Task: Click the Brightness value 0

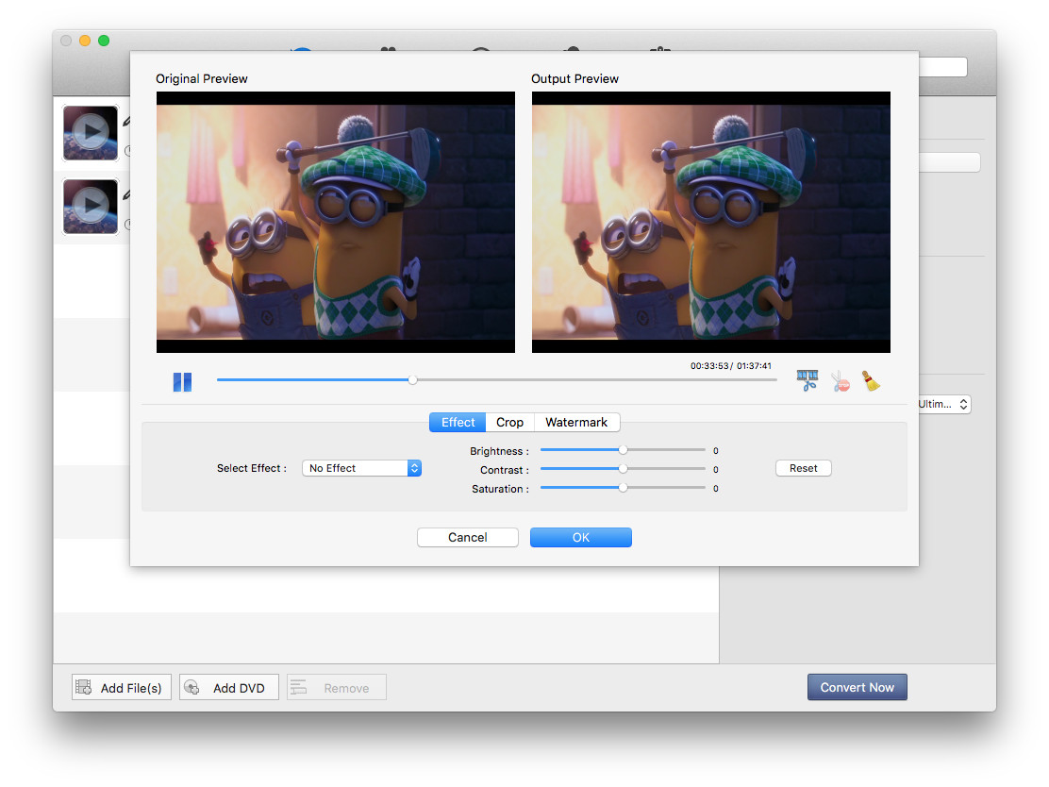Action: coord(716,451)
